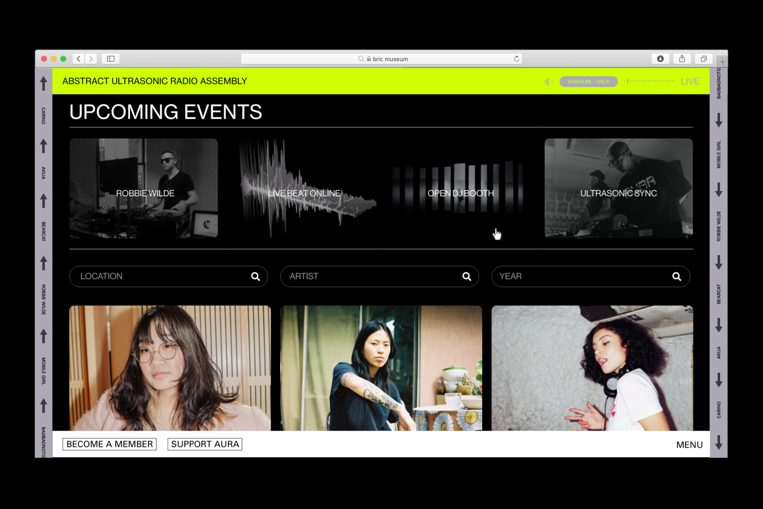763x509 pixels.
Task: Click the SUPPORT AURA button
Action: coord(205,444)
